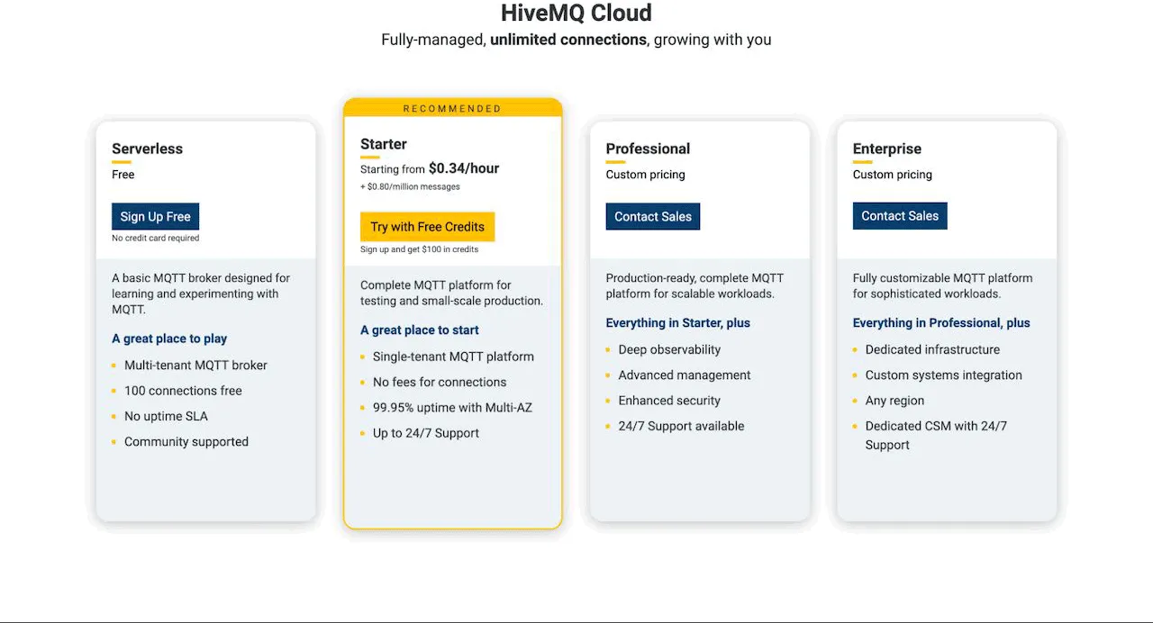This screenshot has width=1153, height=623.
Task: Click the Sign Up Free button
Action: [155, 216]
